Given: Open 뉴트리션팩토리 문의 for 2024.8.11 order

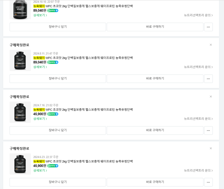Looking at the screenshot, I should [198, 67].
